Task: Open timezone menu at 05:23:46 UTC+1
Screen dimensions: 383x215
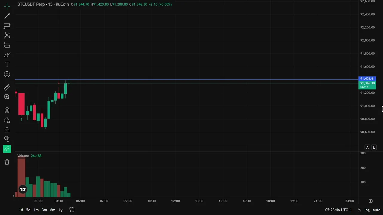Action: [338, 210]
